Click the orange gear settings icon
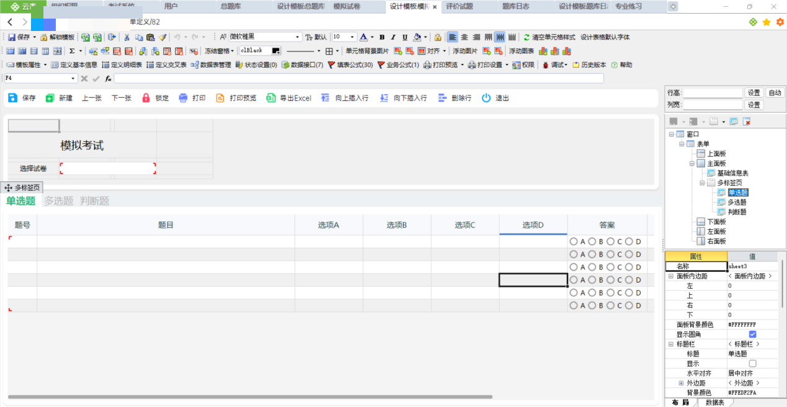This screenshot has height=407, width=787. pyautogui.click(x=780, y=22)
